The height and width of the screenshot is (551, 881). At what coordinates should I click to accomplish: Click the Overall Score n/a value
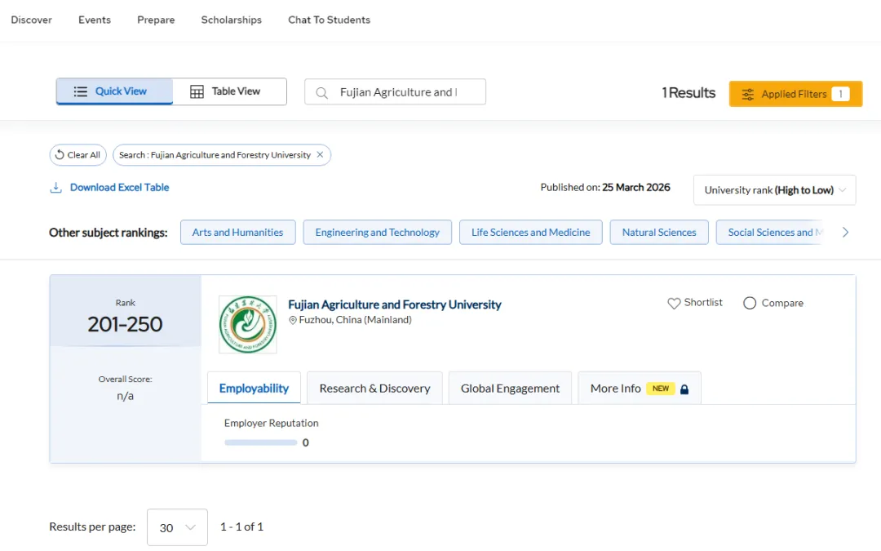(x=126, y=396)
